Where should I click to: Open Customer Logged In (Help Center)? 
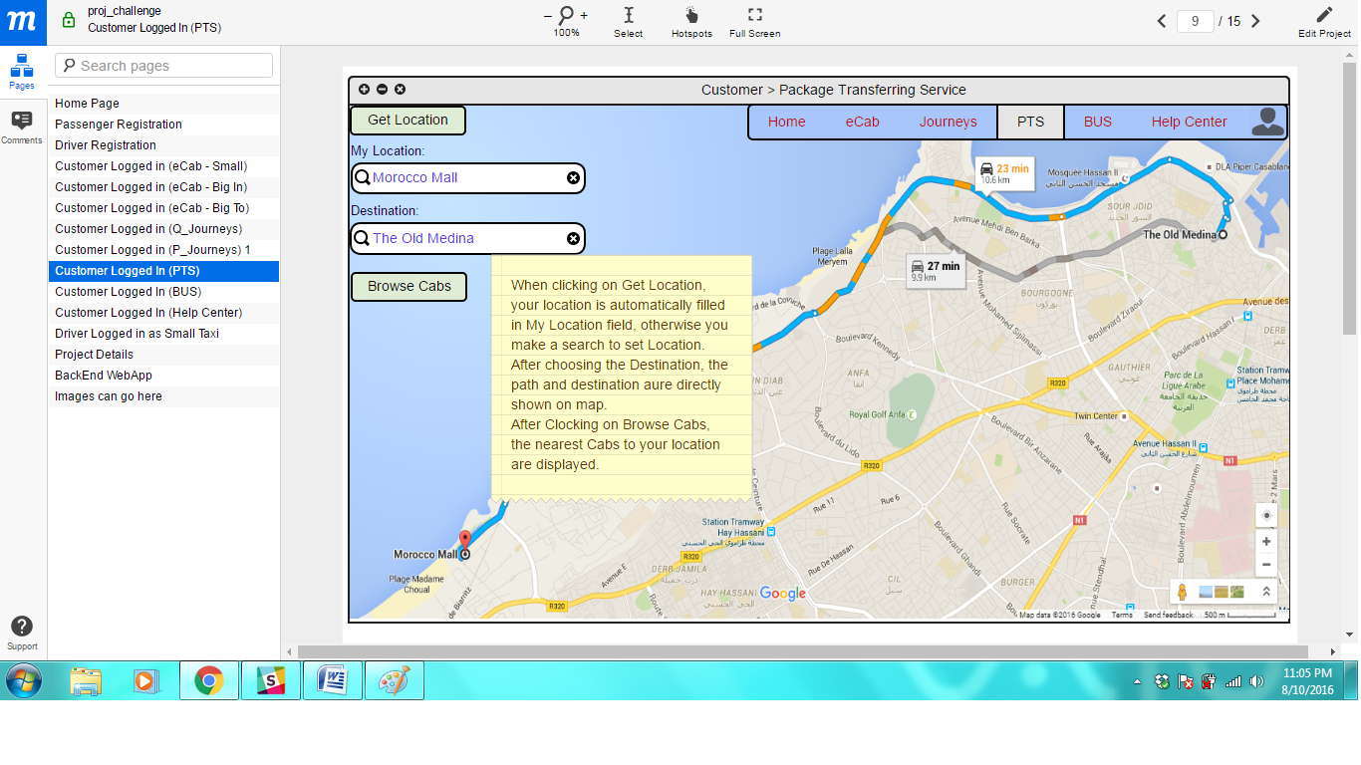pyautogui.click(x=163, y=313)
